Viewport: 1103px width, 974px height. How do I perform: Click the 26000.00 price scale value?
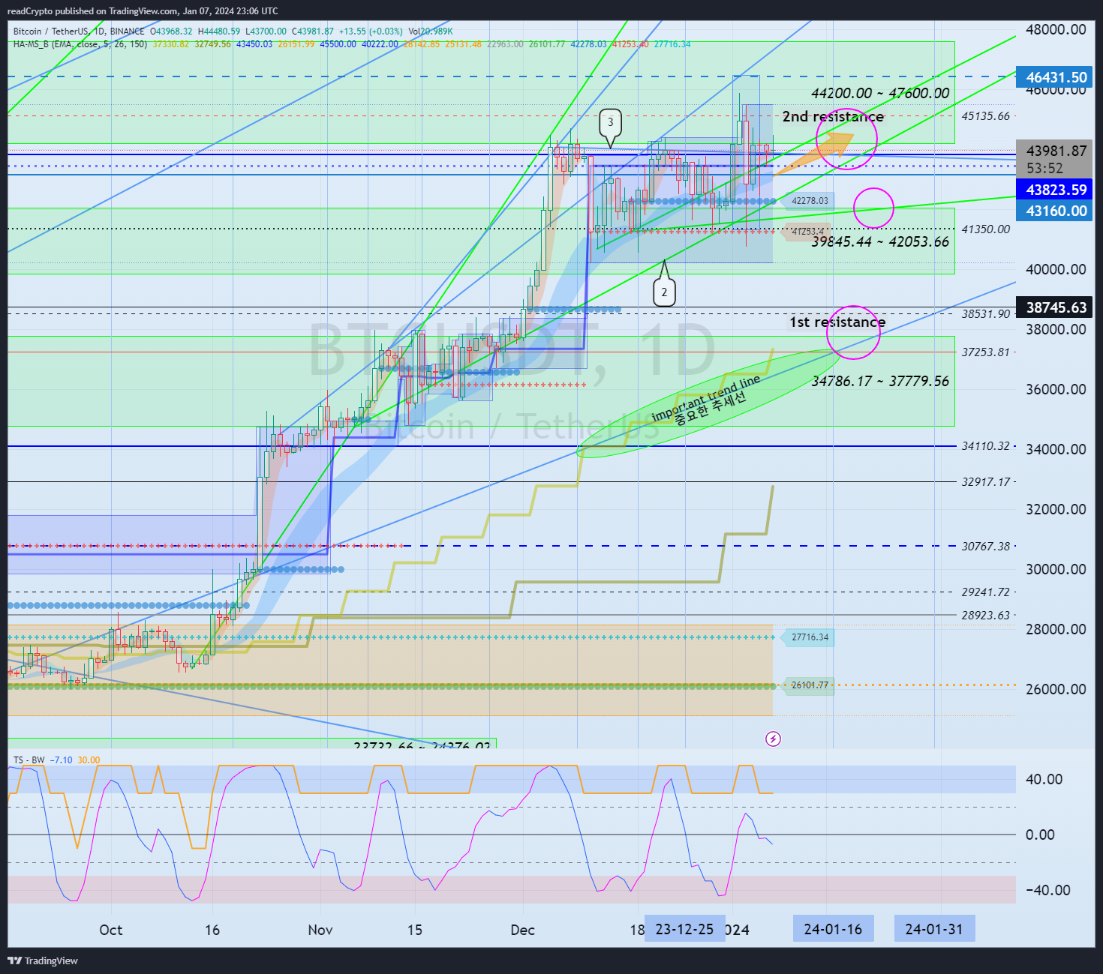[x=1056, y=689]
